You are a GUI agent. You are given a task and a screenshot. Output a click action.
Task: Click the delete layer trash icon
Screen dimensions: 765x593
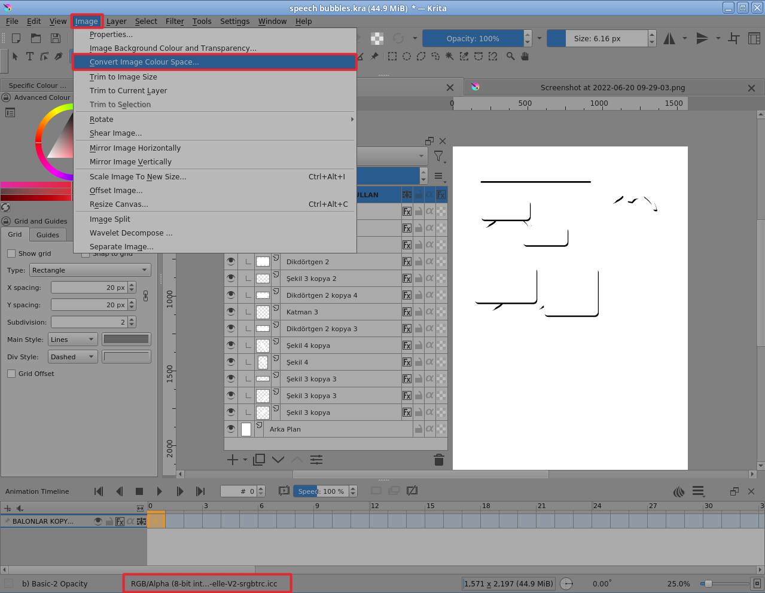pyautogui.click(x=438, y=460)
